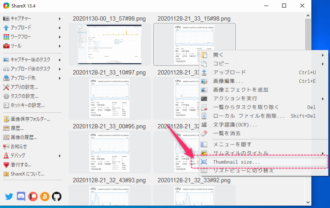Choose ローカル ファイルを削除 menu entry
330x208 pixels.
coord(263,116)
